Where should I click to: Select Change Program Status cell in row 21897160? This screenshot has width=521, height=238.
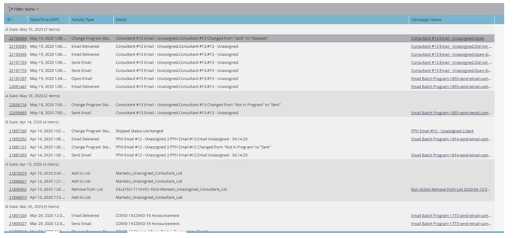pyautogui.click(x=91, y=131)
